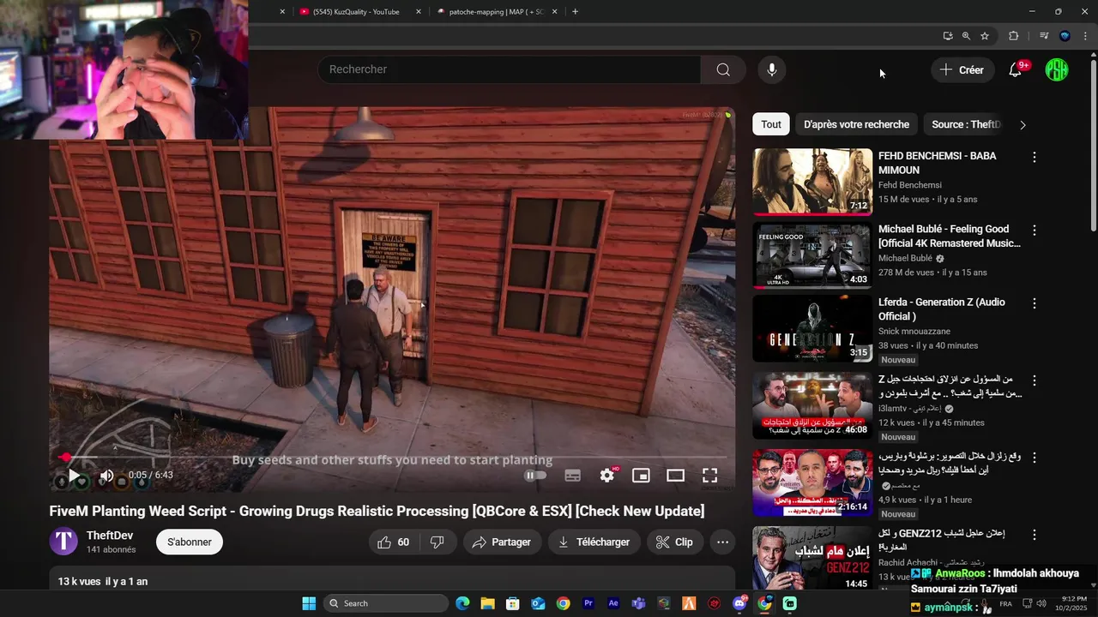Enter fullscreen in the video player
The height and width of the screenshot is (617, 1098).
click(710, 476)
